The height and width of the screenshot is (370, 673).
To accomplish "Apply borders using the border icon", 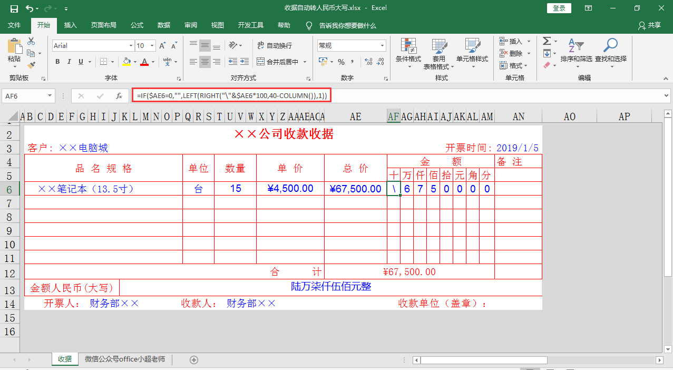I will [x=103, y=62].
